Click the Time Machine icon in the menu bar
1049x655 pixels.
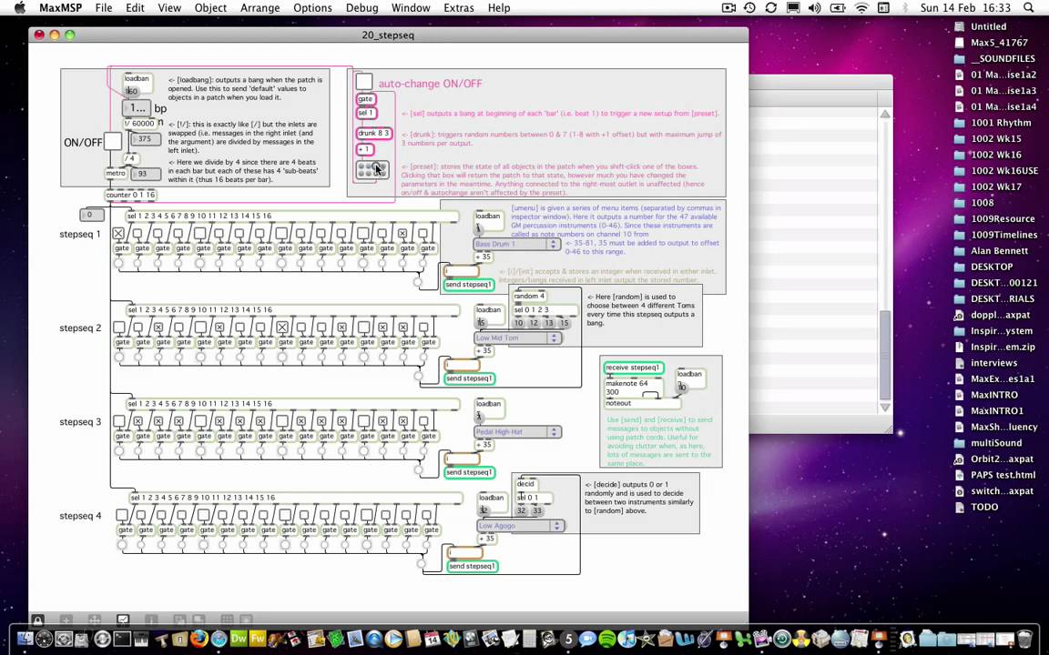click(749, 8)
